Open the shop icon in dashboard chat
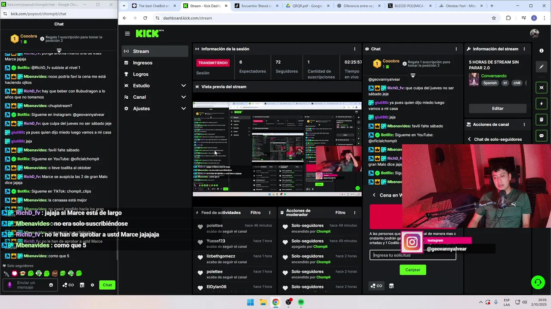This screenshot has width=551, height=309. (391, 286)
